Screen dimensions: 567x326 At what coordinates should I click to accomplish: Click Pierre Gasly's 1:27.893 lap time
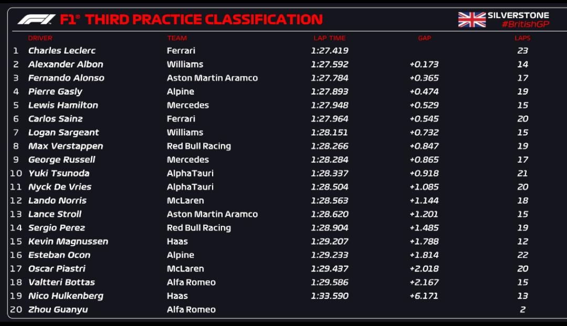[x=329, y=92]
